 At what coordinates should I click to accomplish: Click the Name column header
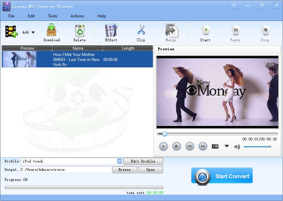click(78, 48)
